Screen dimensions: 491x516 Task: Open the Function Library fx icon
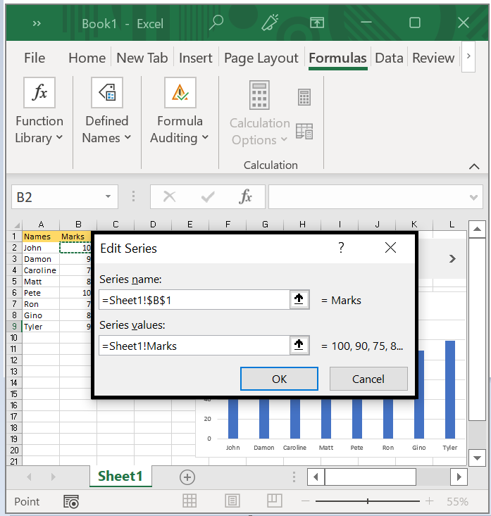(x=39, y=92)
